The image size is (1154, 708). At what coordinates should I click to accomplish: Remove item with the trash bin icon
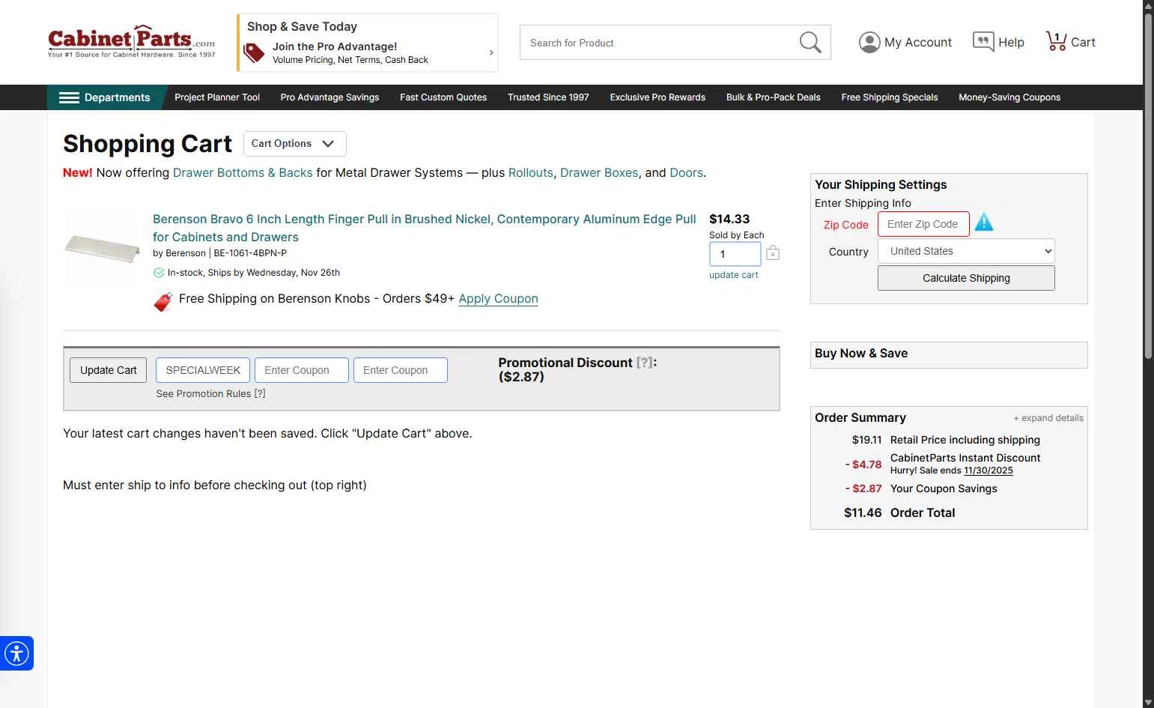point(773,253)
